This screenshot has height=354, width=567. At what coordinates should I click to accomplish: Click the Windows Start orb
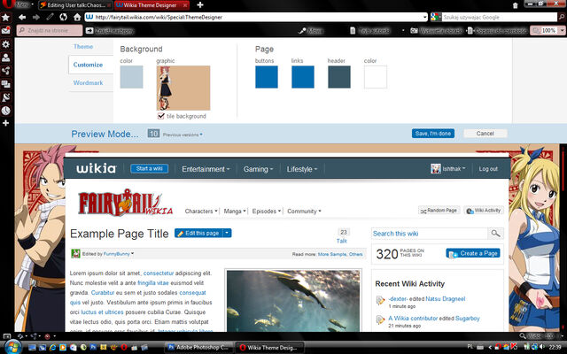12,347
